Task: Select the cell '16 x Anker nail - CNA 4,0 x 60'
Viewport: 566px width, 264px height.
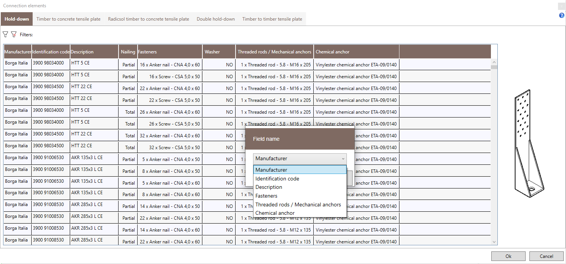Action: pos(170,64)
